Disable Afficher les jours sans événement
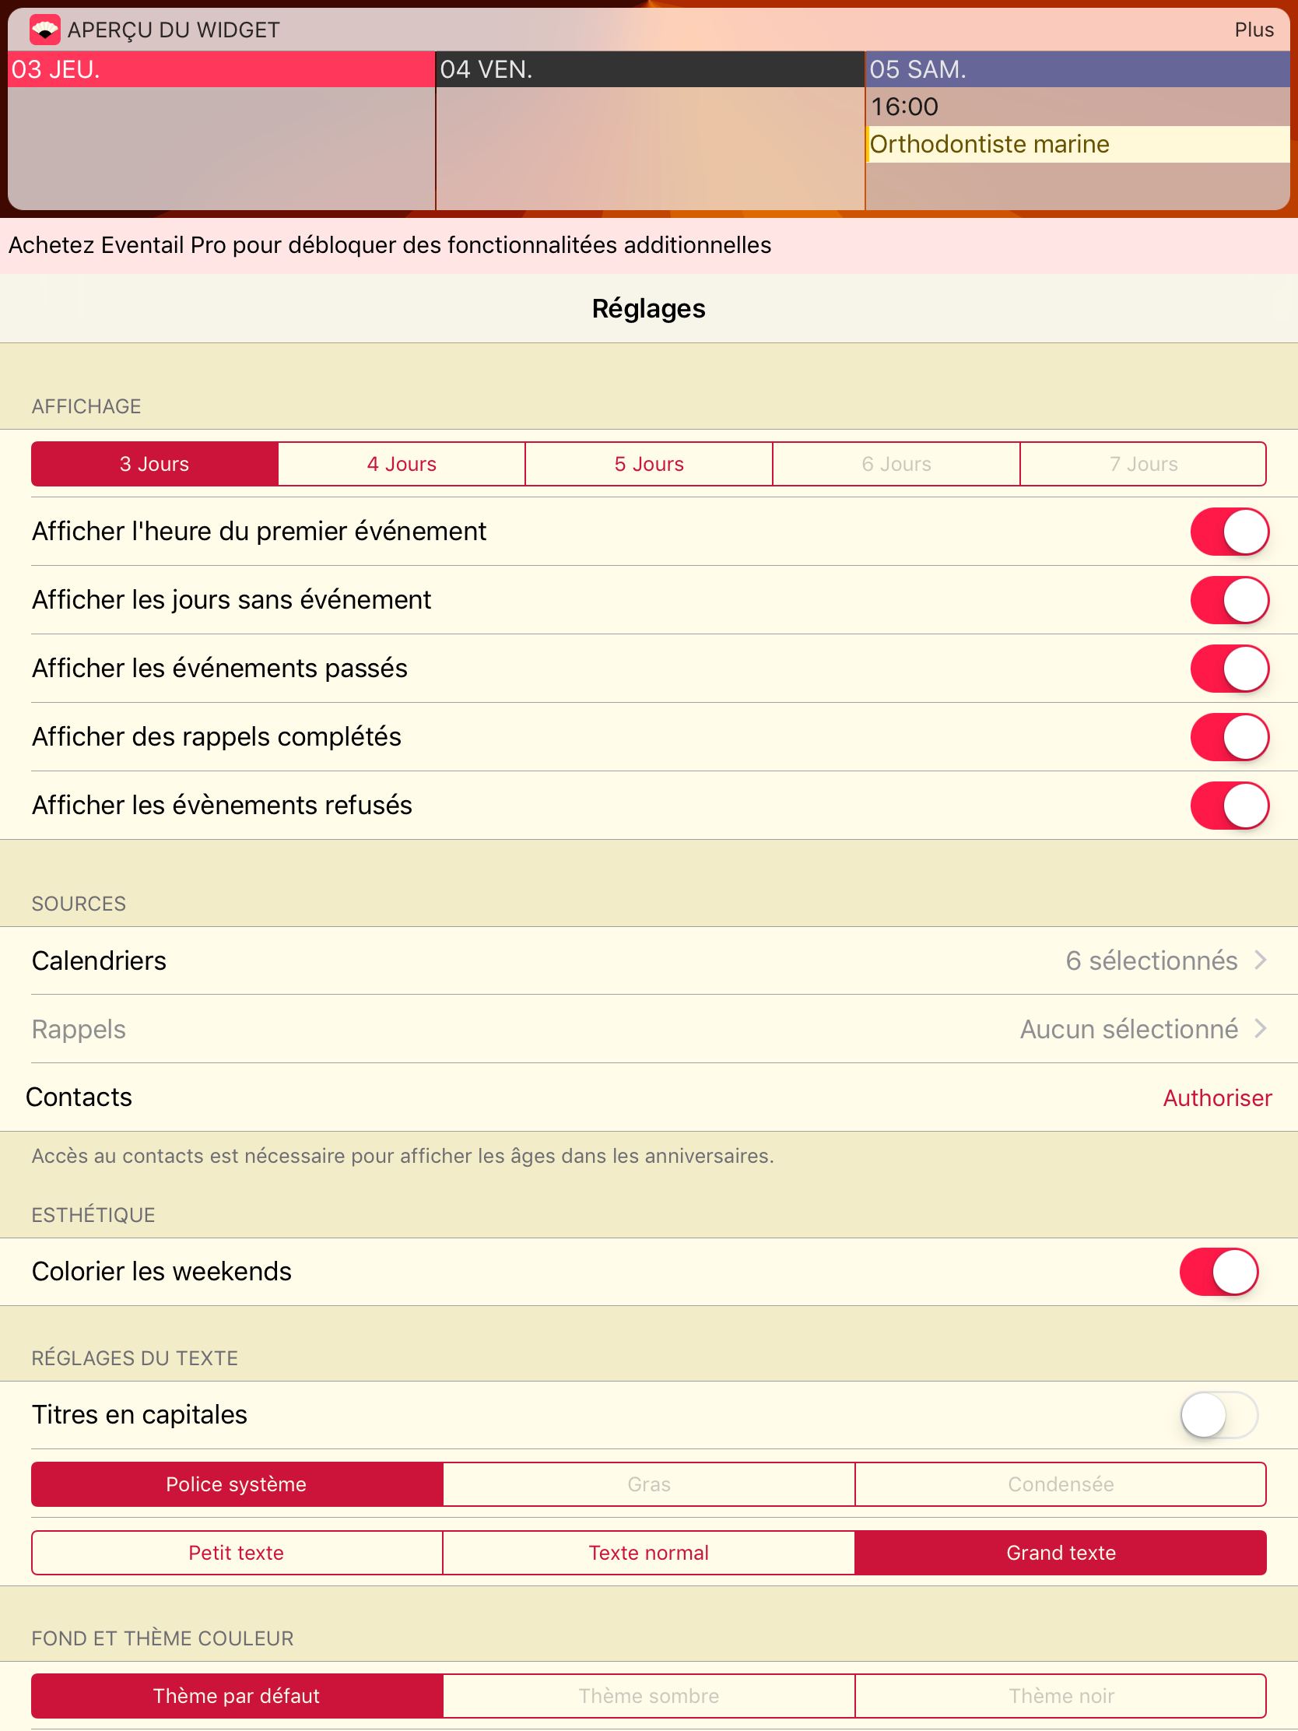 pos(1229,600)
